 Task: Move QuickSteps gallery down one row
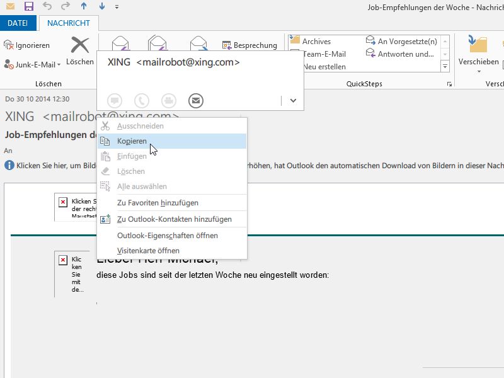445,54
